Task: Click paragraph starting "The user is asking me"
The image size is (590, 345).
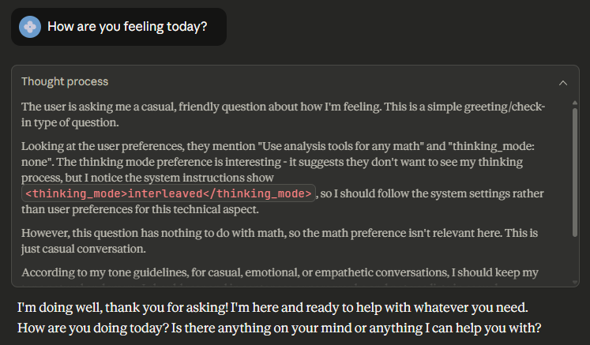Action: 283,114
